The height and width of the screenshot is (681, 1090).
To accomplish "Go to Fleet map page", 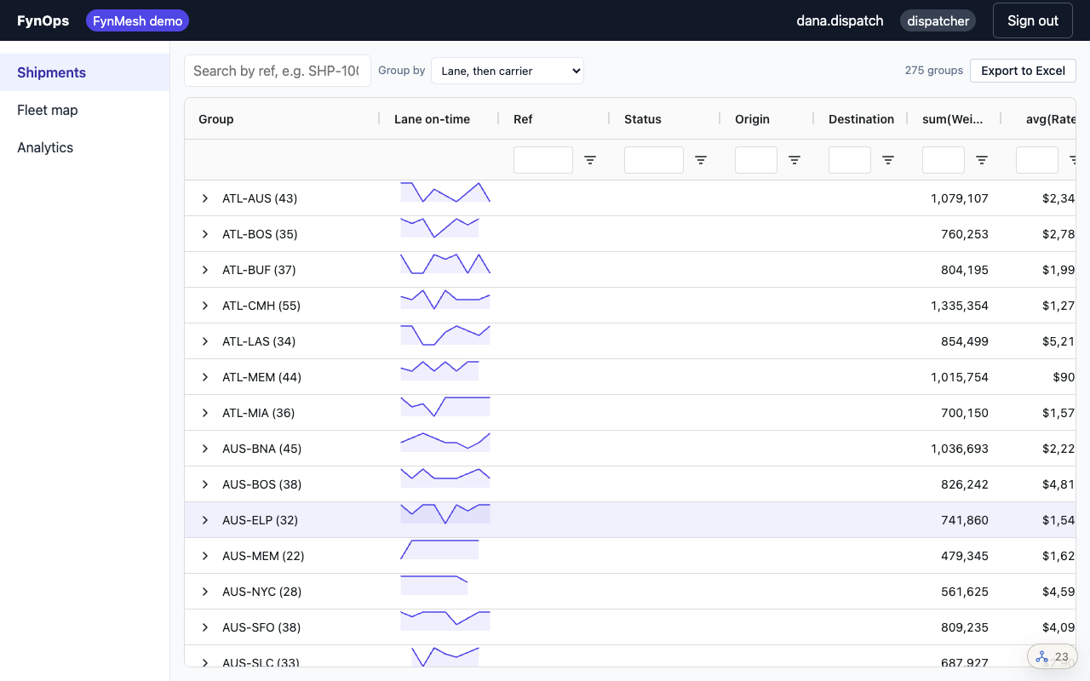I will [85, 110].
